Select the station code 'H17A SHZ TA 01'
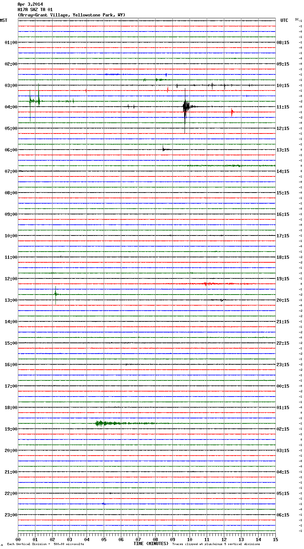The image size is (304, 549). [35, 10]
